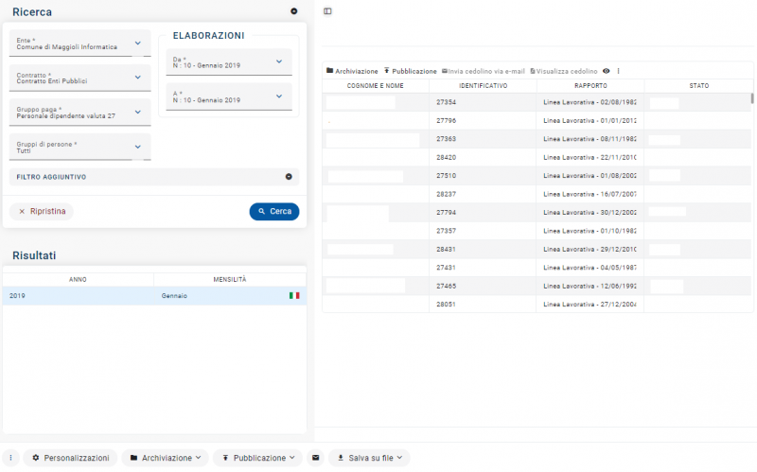Viewport: 757px width, 472px height.
Task: Select row with identificativo 27431
Action: (537, 268)
